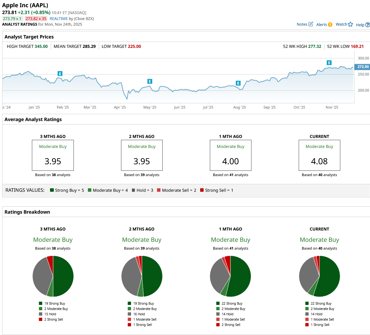370x335 pixels.
Task: Click the Watch star icon
Action: click(350, 24)
